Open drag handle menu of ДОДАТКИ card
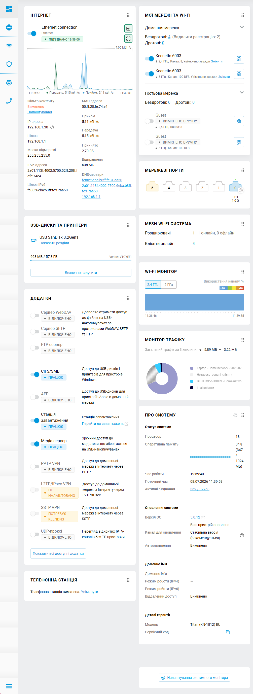This screenshot has height=694, width=253. 128,298
